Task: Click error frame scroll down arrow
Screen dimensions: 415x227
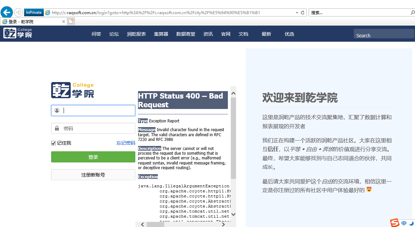Action: click(x=233, y=214)
